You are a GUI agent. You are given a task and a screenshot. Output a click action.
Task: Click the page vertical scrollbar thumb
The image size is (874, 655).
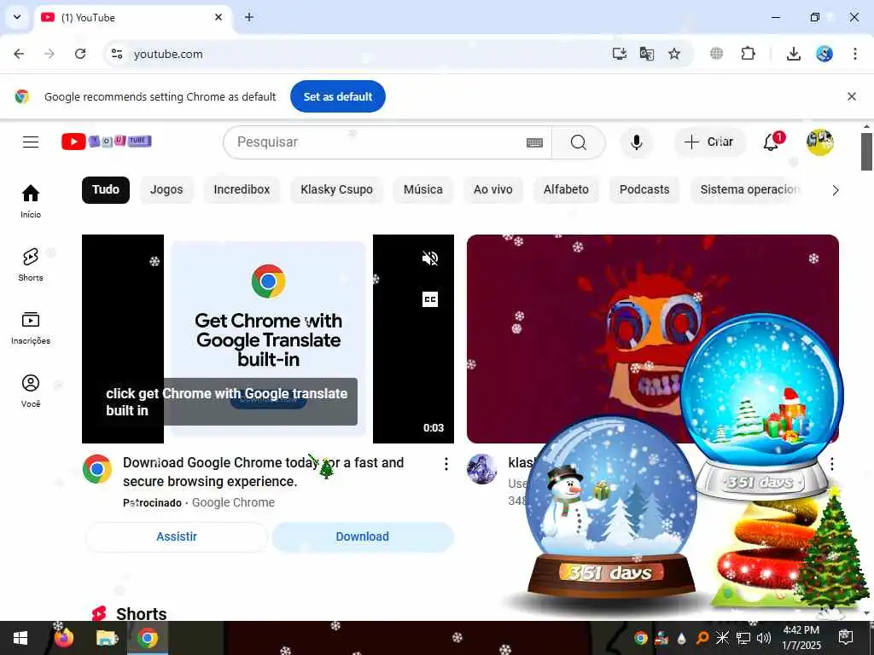click(x=866, y=152)
